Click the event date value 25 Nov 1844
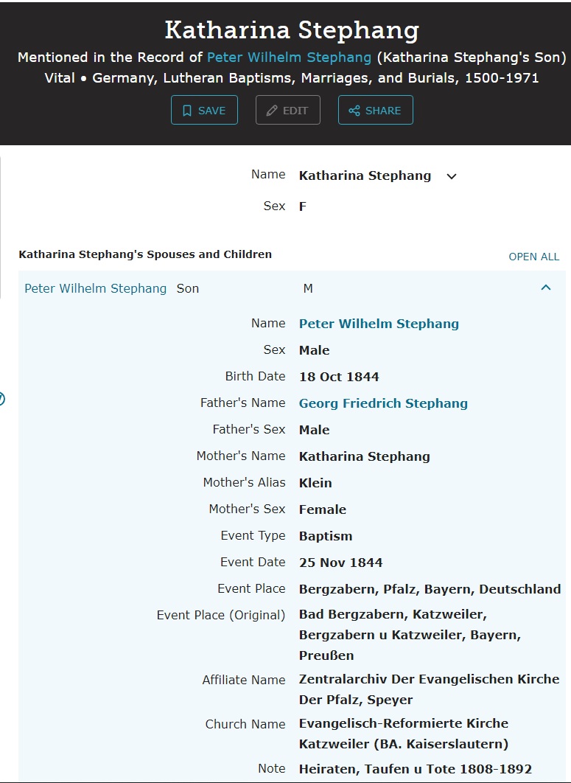 (x=340, y=563)
